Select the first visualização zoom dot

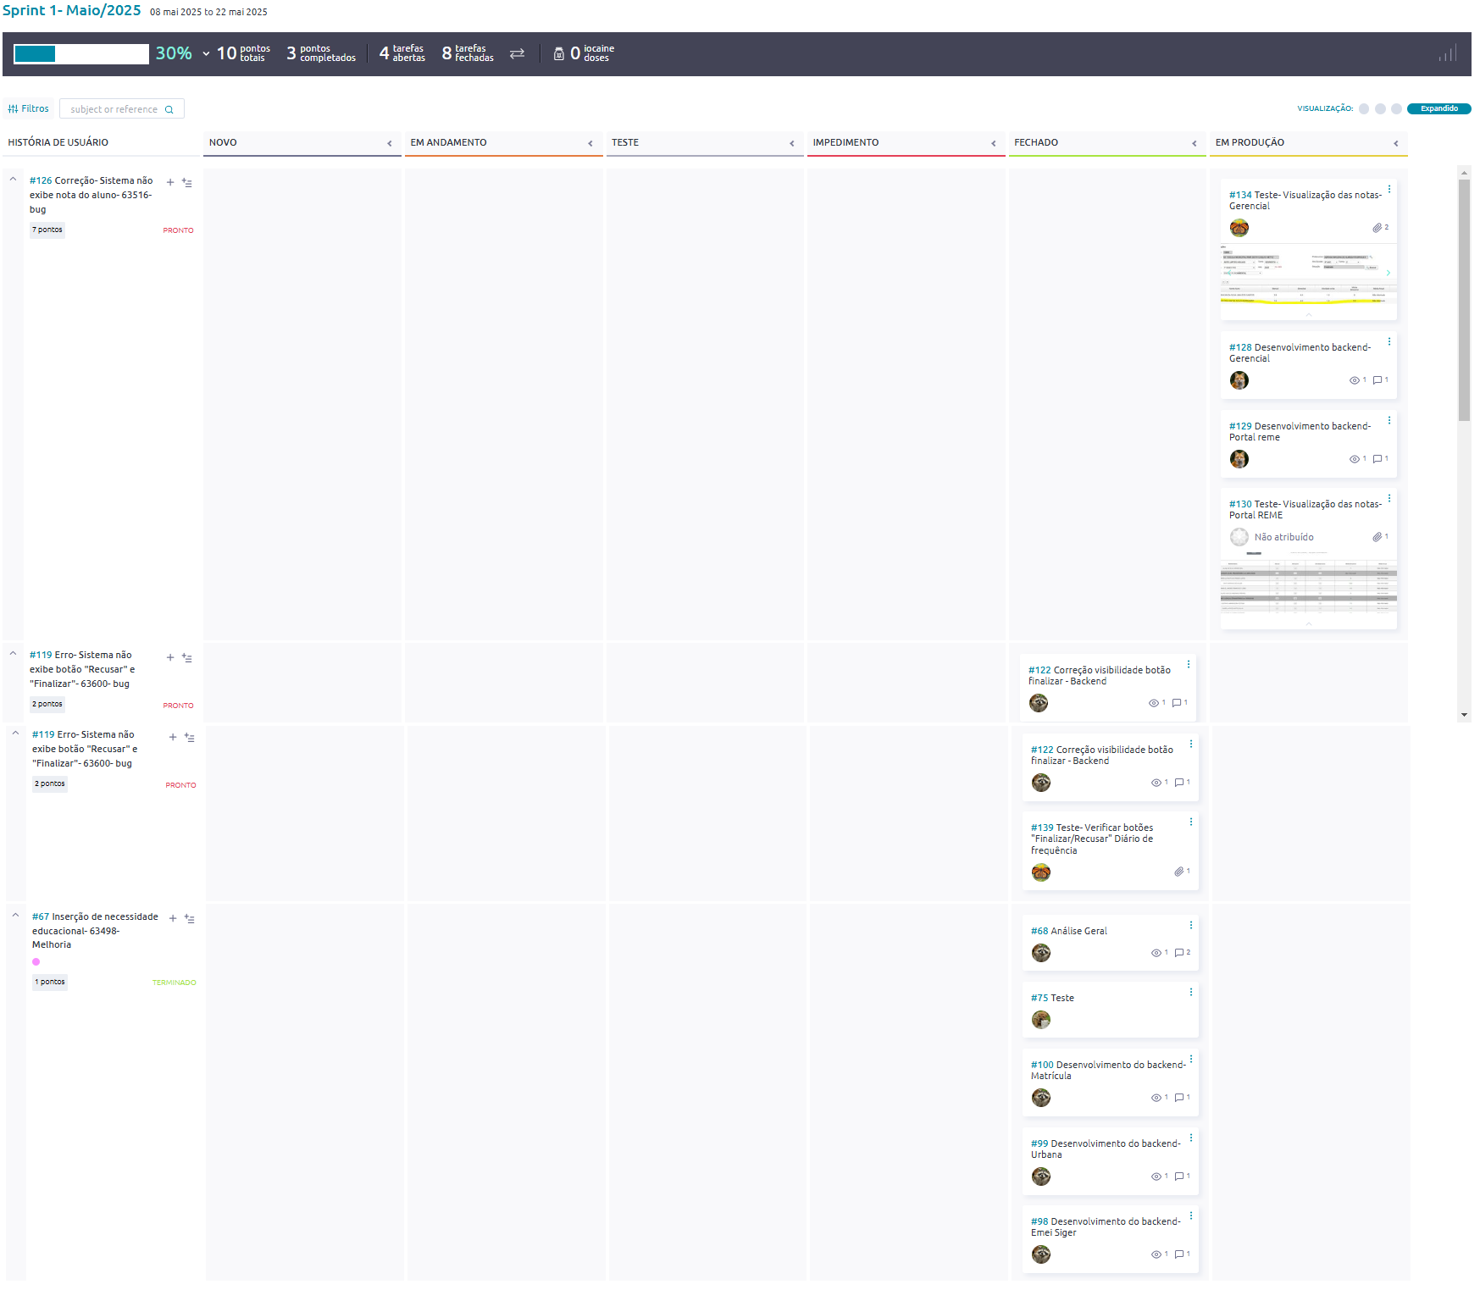click(x=1364, y=108)
